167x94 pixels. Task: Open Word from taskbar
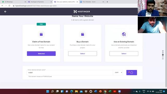click(96, 91)
